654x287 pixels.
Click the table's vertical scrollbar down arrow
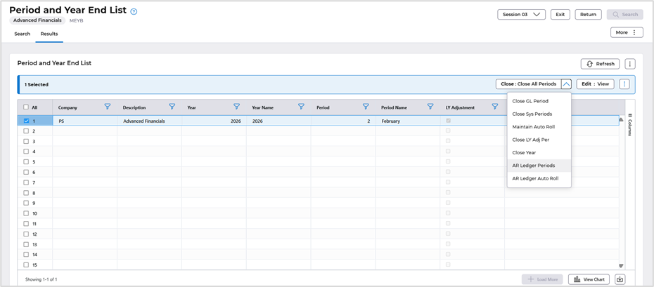[x=621, y=266]
